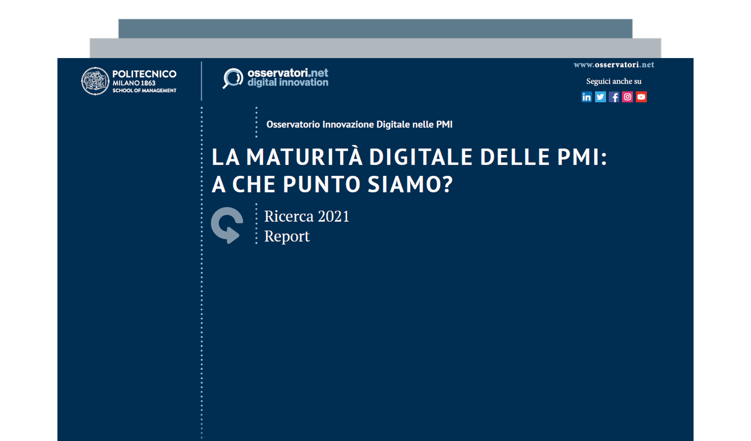Select the Instagram camera icon
The image size is (751, 441).
tap(628, 97)
